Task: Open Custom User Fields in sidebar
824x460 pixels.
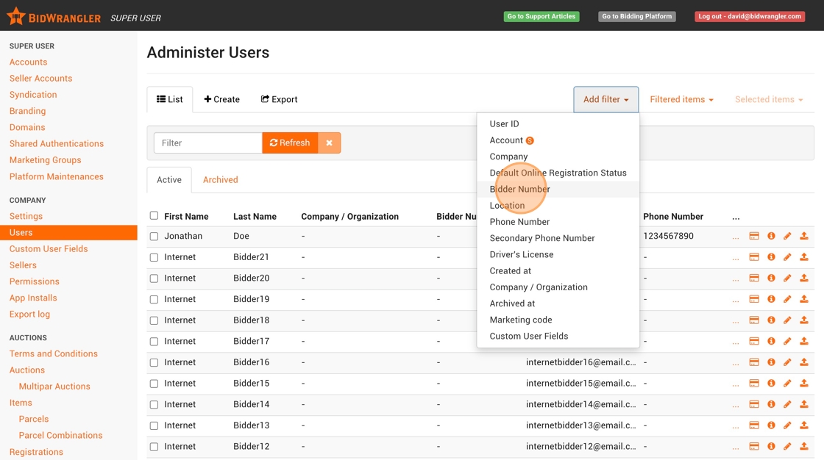Action: [49, 248]
